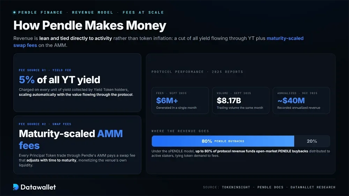Select the '5% of all YT yield' heading

[59, 80]
